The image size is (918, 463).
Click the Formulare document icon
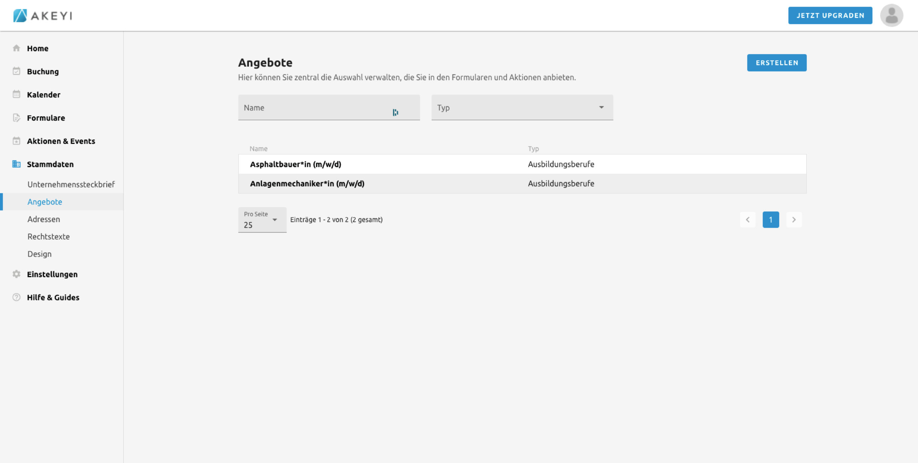point(16,118)
